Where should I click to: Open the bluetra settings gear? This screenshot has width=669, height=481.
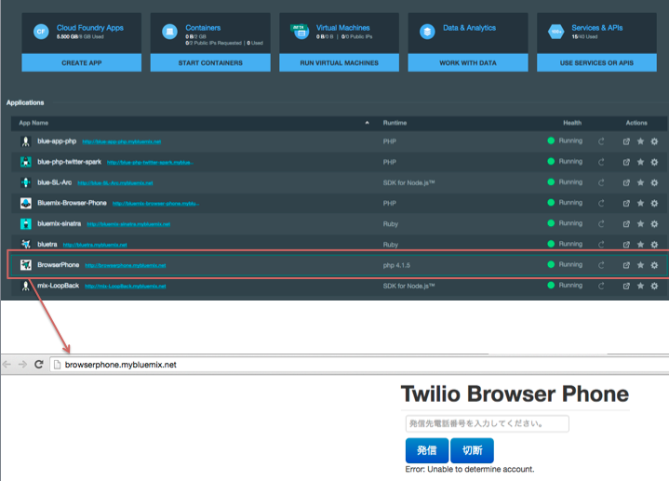coord(654,245)
